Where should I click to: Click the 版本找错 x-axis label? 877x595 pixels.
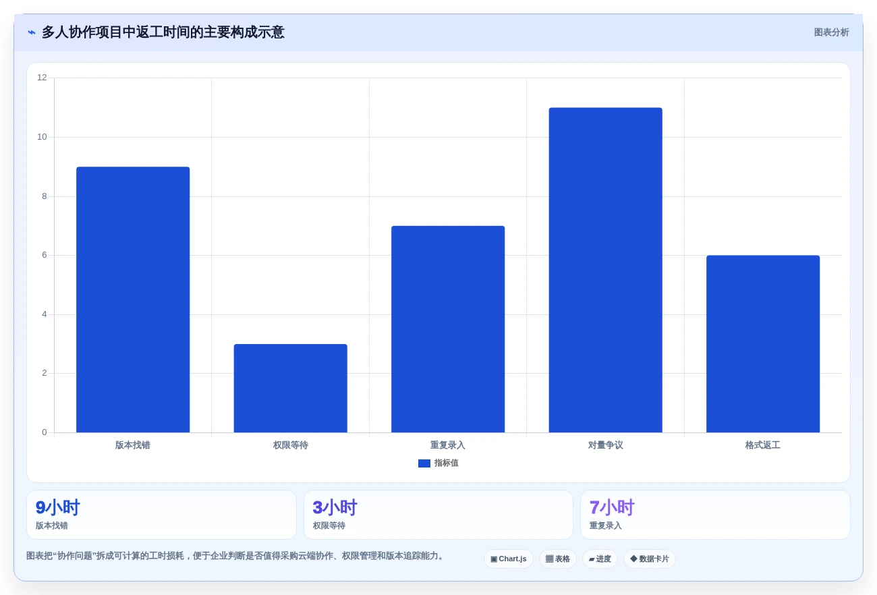point(133,445)
